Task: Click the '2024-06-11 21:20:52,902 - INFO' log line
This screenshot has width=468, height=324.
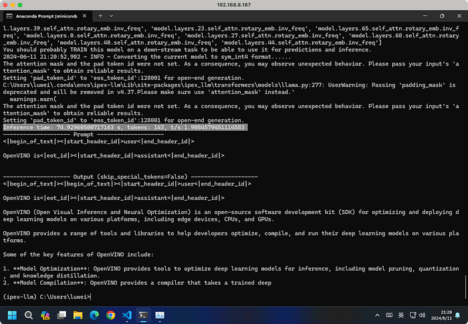Action: point(146,57)
